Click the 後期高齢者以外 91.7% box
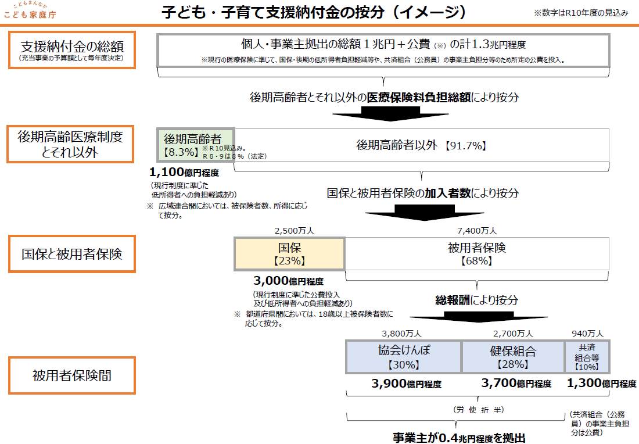Viewport: 639px width, 444px height. 421,145
